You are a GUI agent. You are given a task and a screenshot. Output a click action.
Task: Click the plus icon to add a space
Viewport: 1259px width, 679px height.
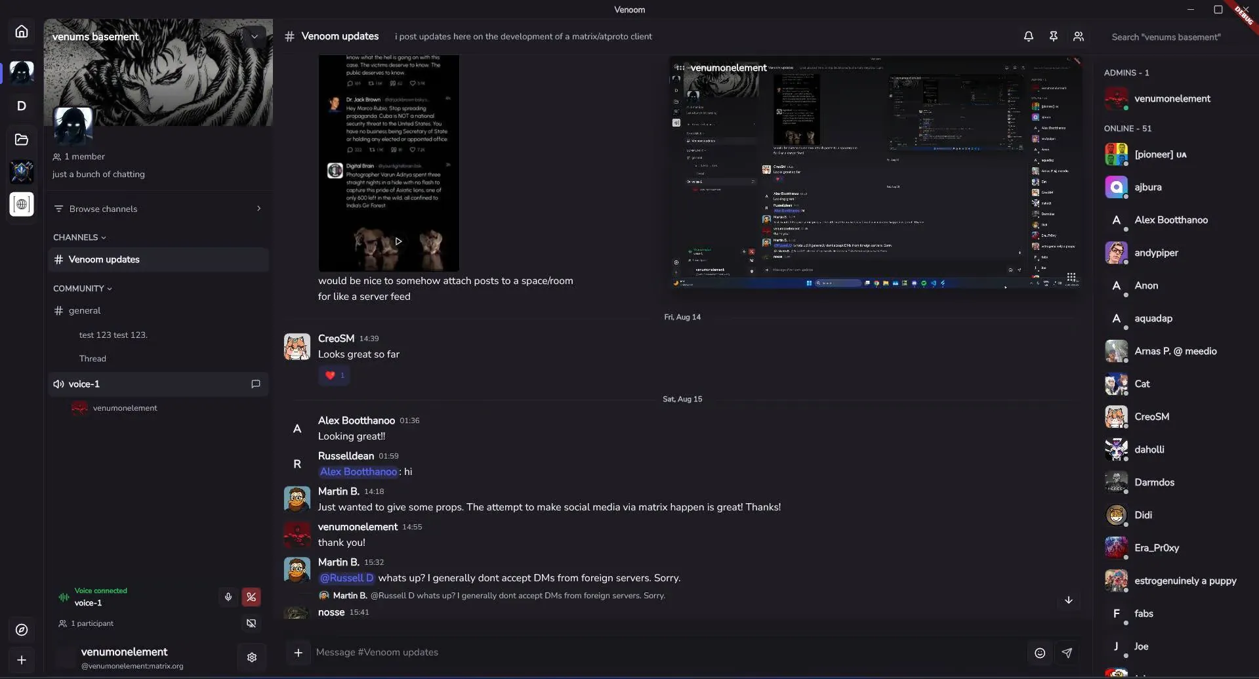click(22, 660)
